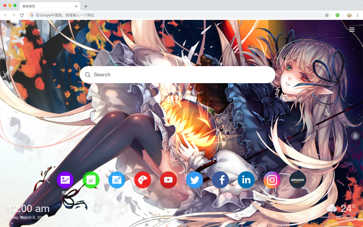Select the 新标签页 tab
Image resolution: width=363 pixels, height=227 pixels.
click(50, 6)
